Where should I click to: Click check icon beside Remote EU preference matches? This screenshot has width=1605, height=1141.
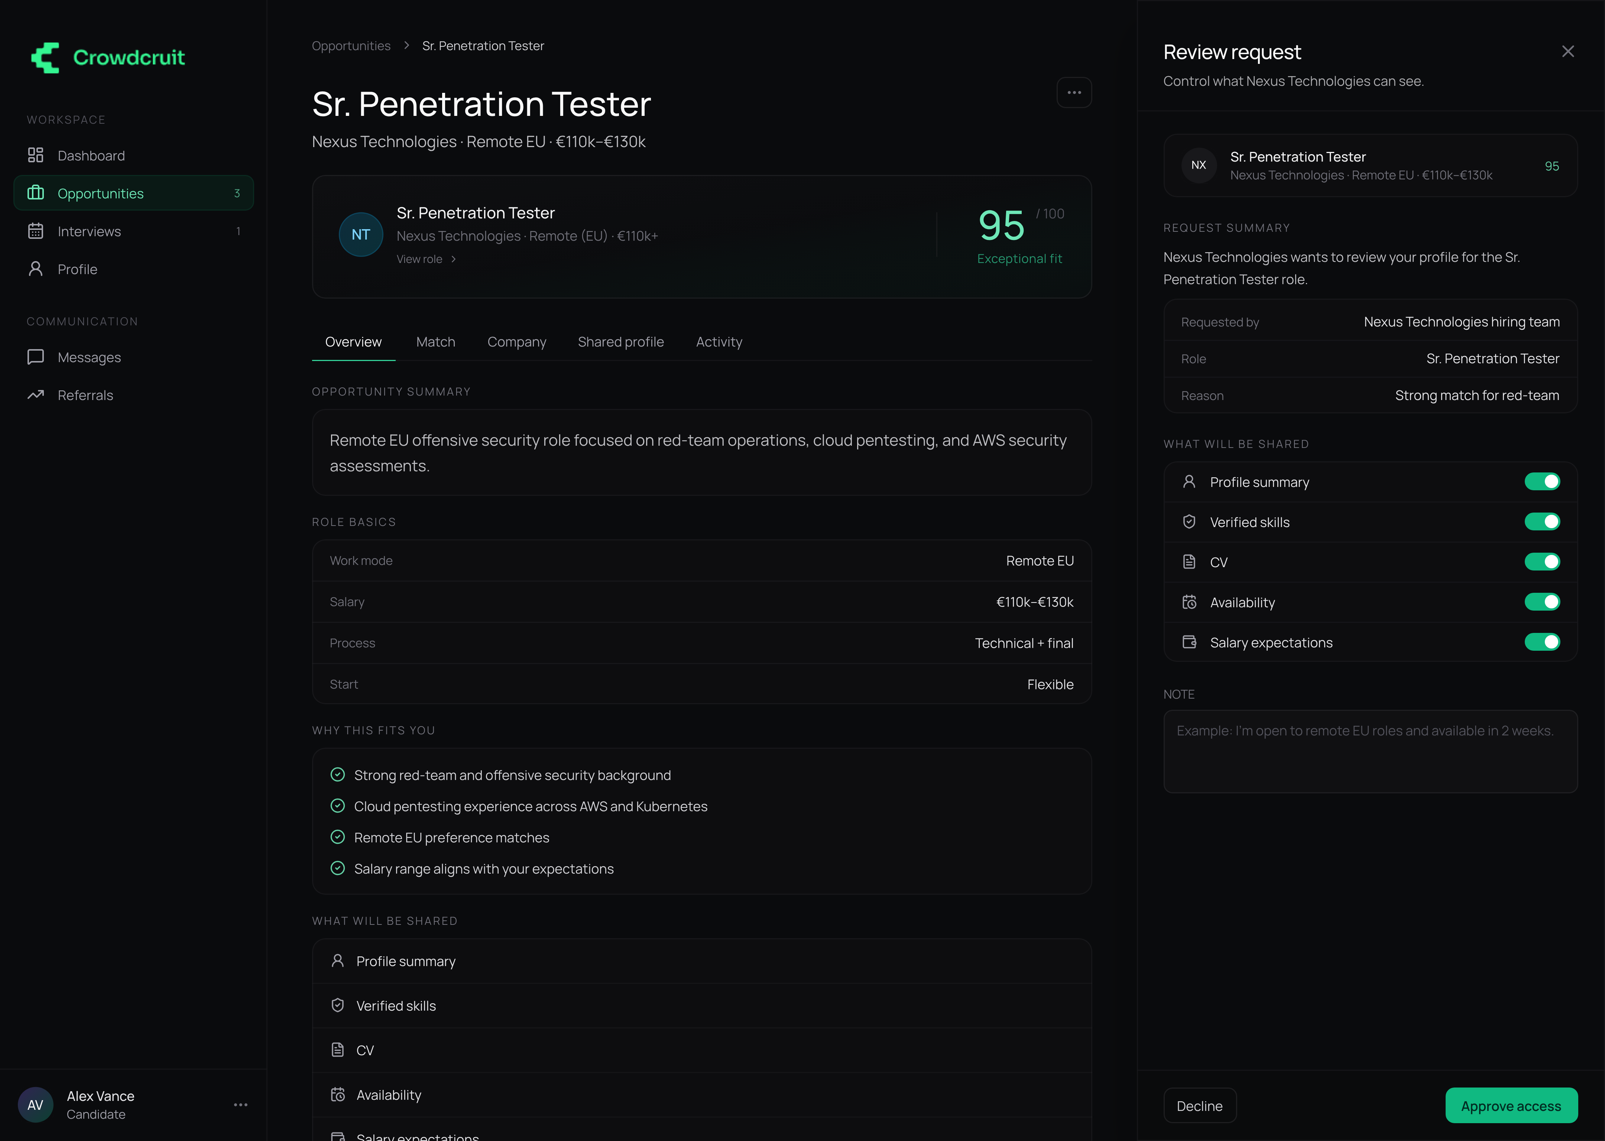pos(337,837)
